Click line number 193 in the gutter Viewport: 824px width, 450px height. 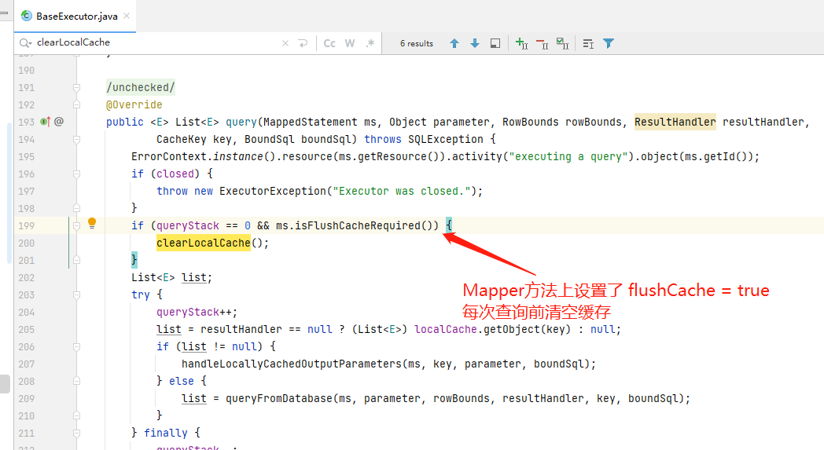[x=26, y=122]
